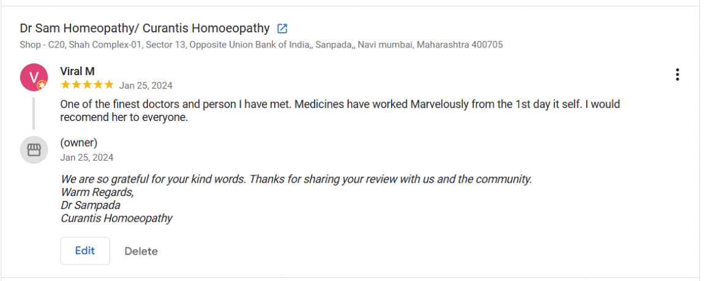
Task: Click the 'We are so grateful' reply line
Action: pyautogui.click(x=296, y=180)
